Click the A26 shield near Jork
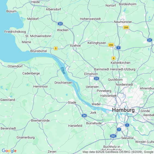 coord(84,116)
